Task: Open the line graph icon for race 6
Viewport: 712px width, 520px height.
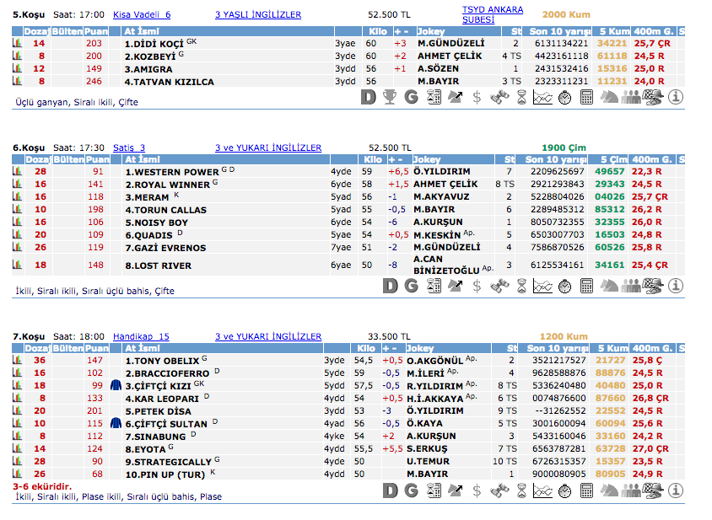Action: pos(542,286)
